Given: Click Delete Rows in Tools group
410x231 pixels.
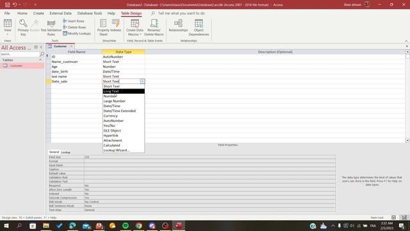Looking at the screenshot, I should pyautogui.click(x=74, y=27).
